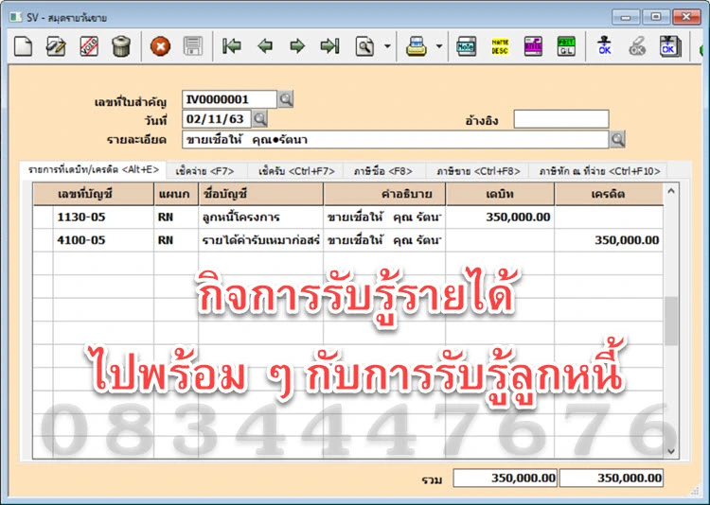Expand the printer dropdown arrow

coord(438,46)
